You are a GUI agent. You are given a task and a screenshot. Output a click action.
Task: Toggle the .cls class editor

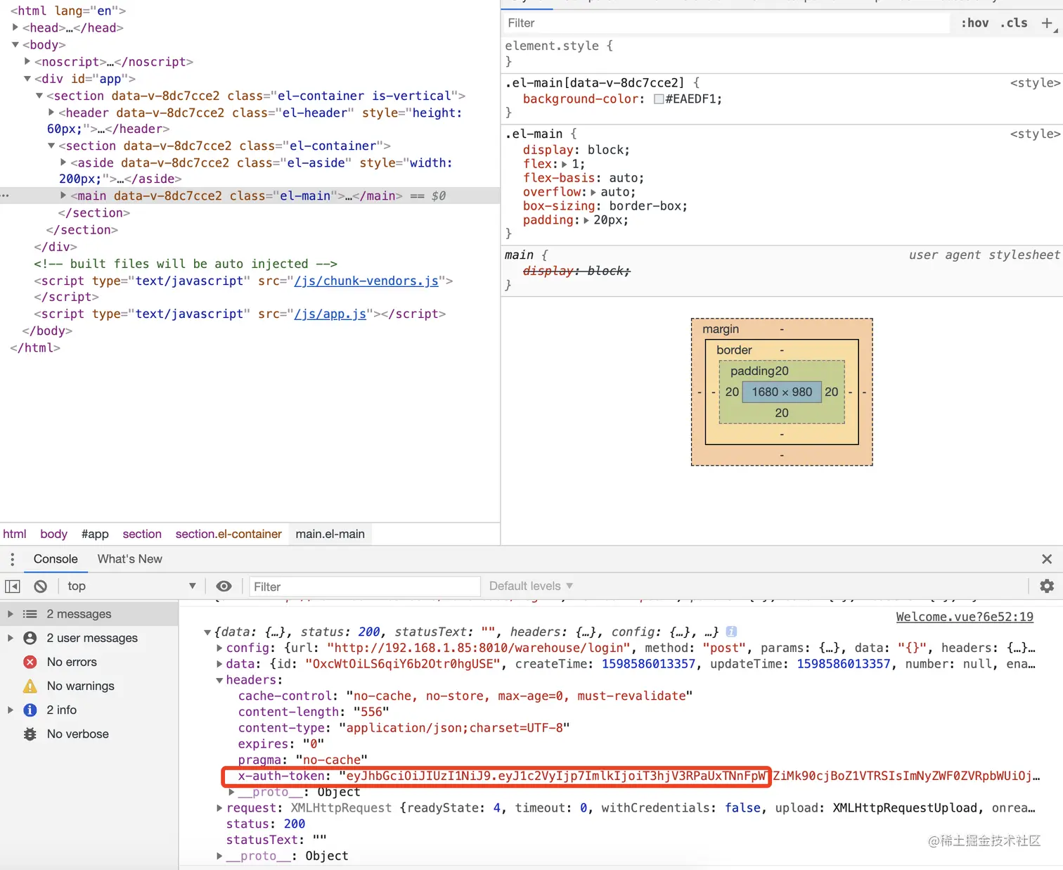1014,23
